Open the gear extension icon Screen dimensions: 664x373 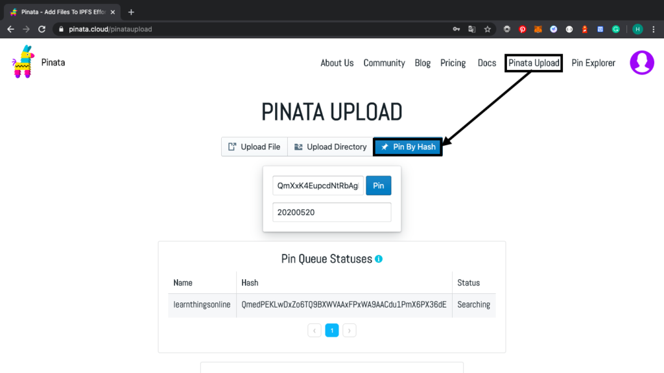[507, 29]
